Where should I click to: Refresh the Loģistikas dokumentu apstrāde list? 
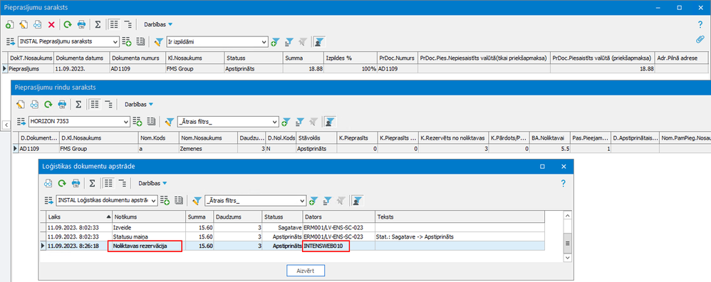click(62, 183)
